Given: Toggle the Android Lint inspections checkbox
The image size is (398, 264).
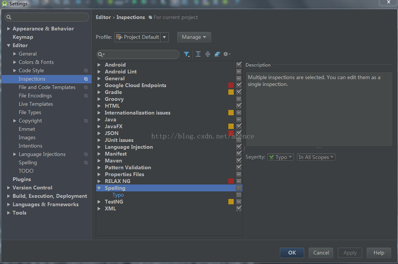Looking at the screenshot, I should click(x=239, y=72).
